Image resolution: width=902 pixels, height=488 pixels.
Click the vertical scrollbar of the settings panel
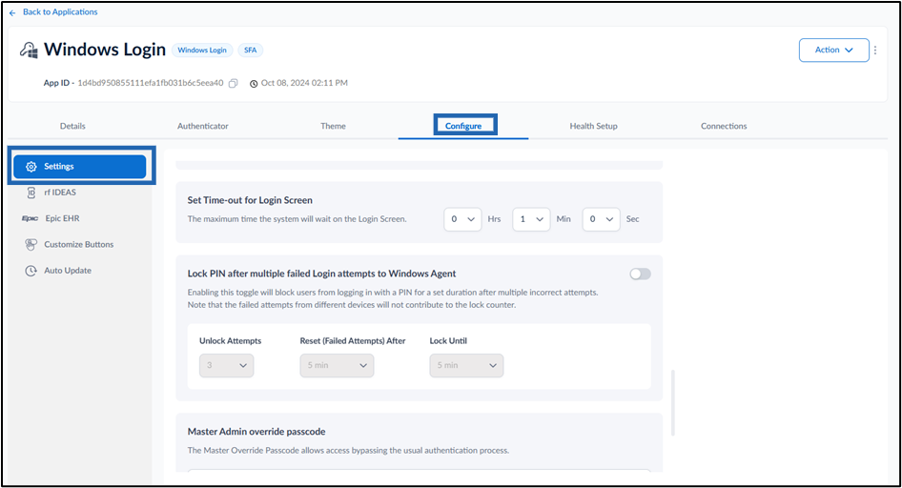672,402
